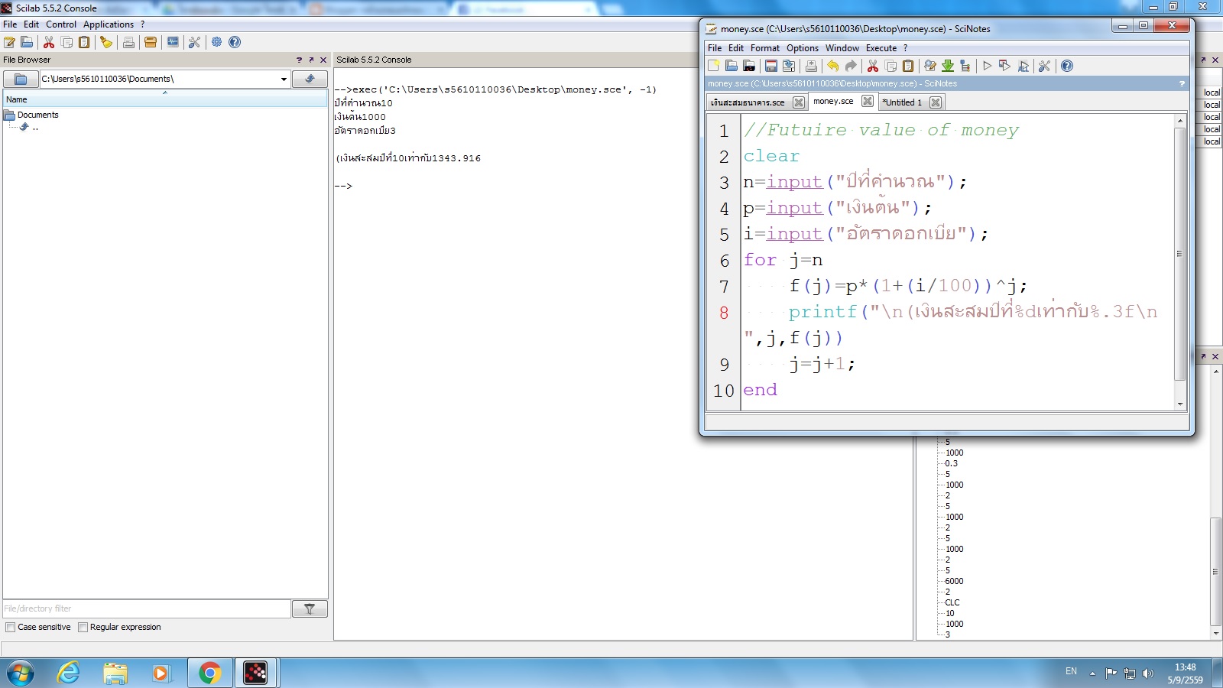Execute the script with the play icon
The width and height of the screenshot is (1223, 688).
tap(988, 66)
